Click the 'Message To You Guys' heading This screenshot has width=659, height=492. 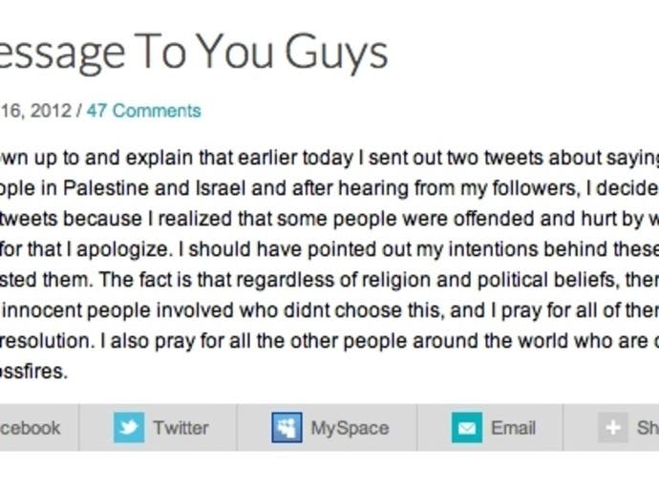[193, 53]
